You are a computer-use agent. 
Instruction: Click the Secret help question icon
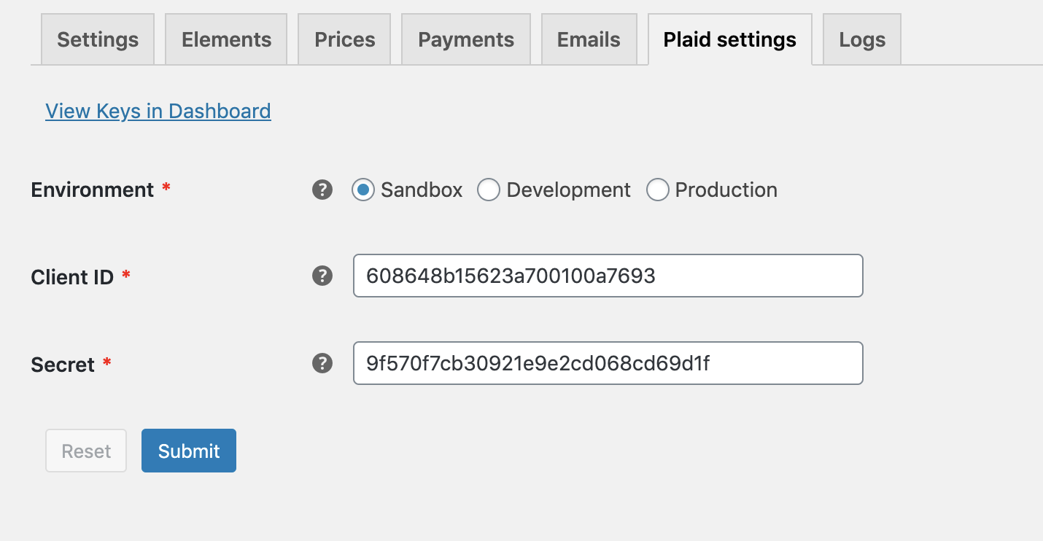point(322,363)
